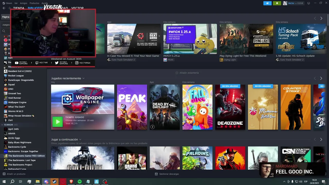
Task: Click the plus icon for Añadir un producto
Action: [4, 174]
